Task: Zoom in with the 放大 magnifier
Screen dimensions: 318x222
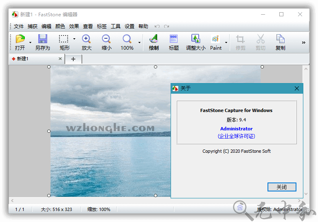Action: pyautogui.click(x=87, y=42)
